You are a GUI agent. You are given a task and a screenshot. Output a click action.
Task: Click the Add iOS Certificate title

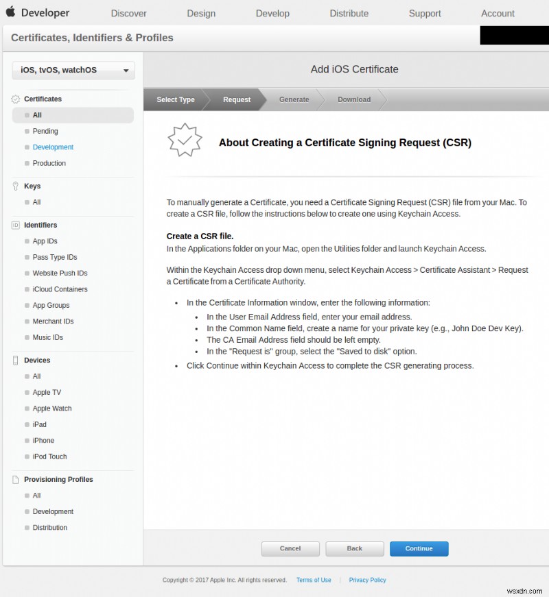tap(355, 69)
